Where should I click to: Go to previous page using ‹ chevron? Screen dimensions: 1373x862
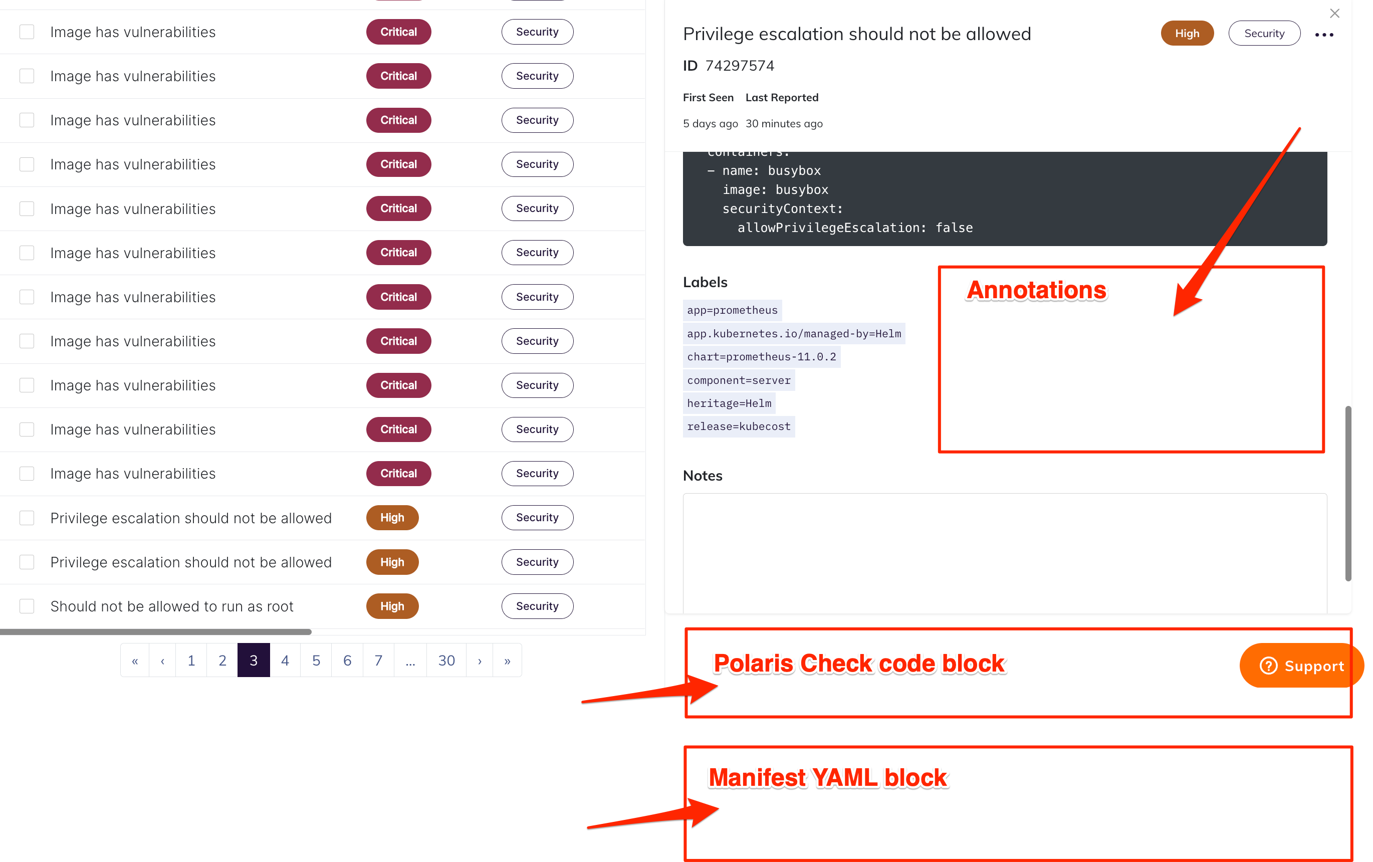click(x=162, y=660)
